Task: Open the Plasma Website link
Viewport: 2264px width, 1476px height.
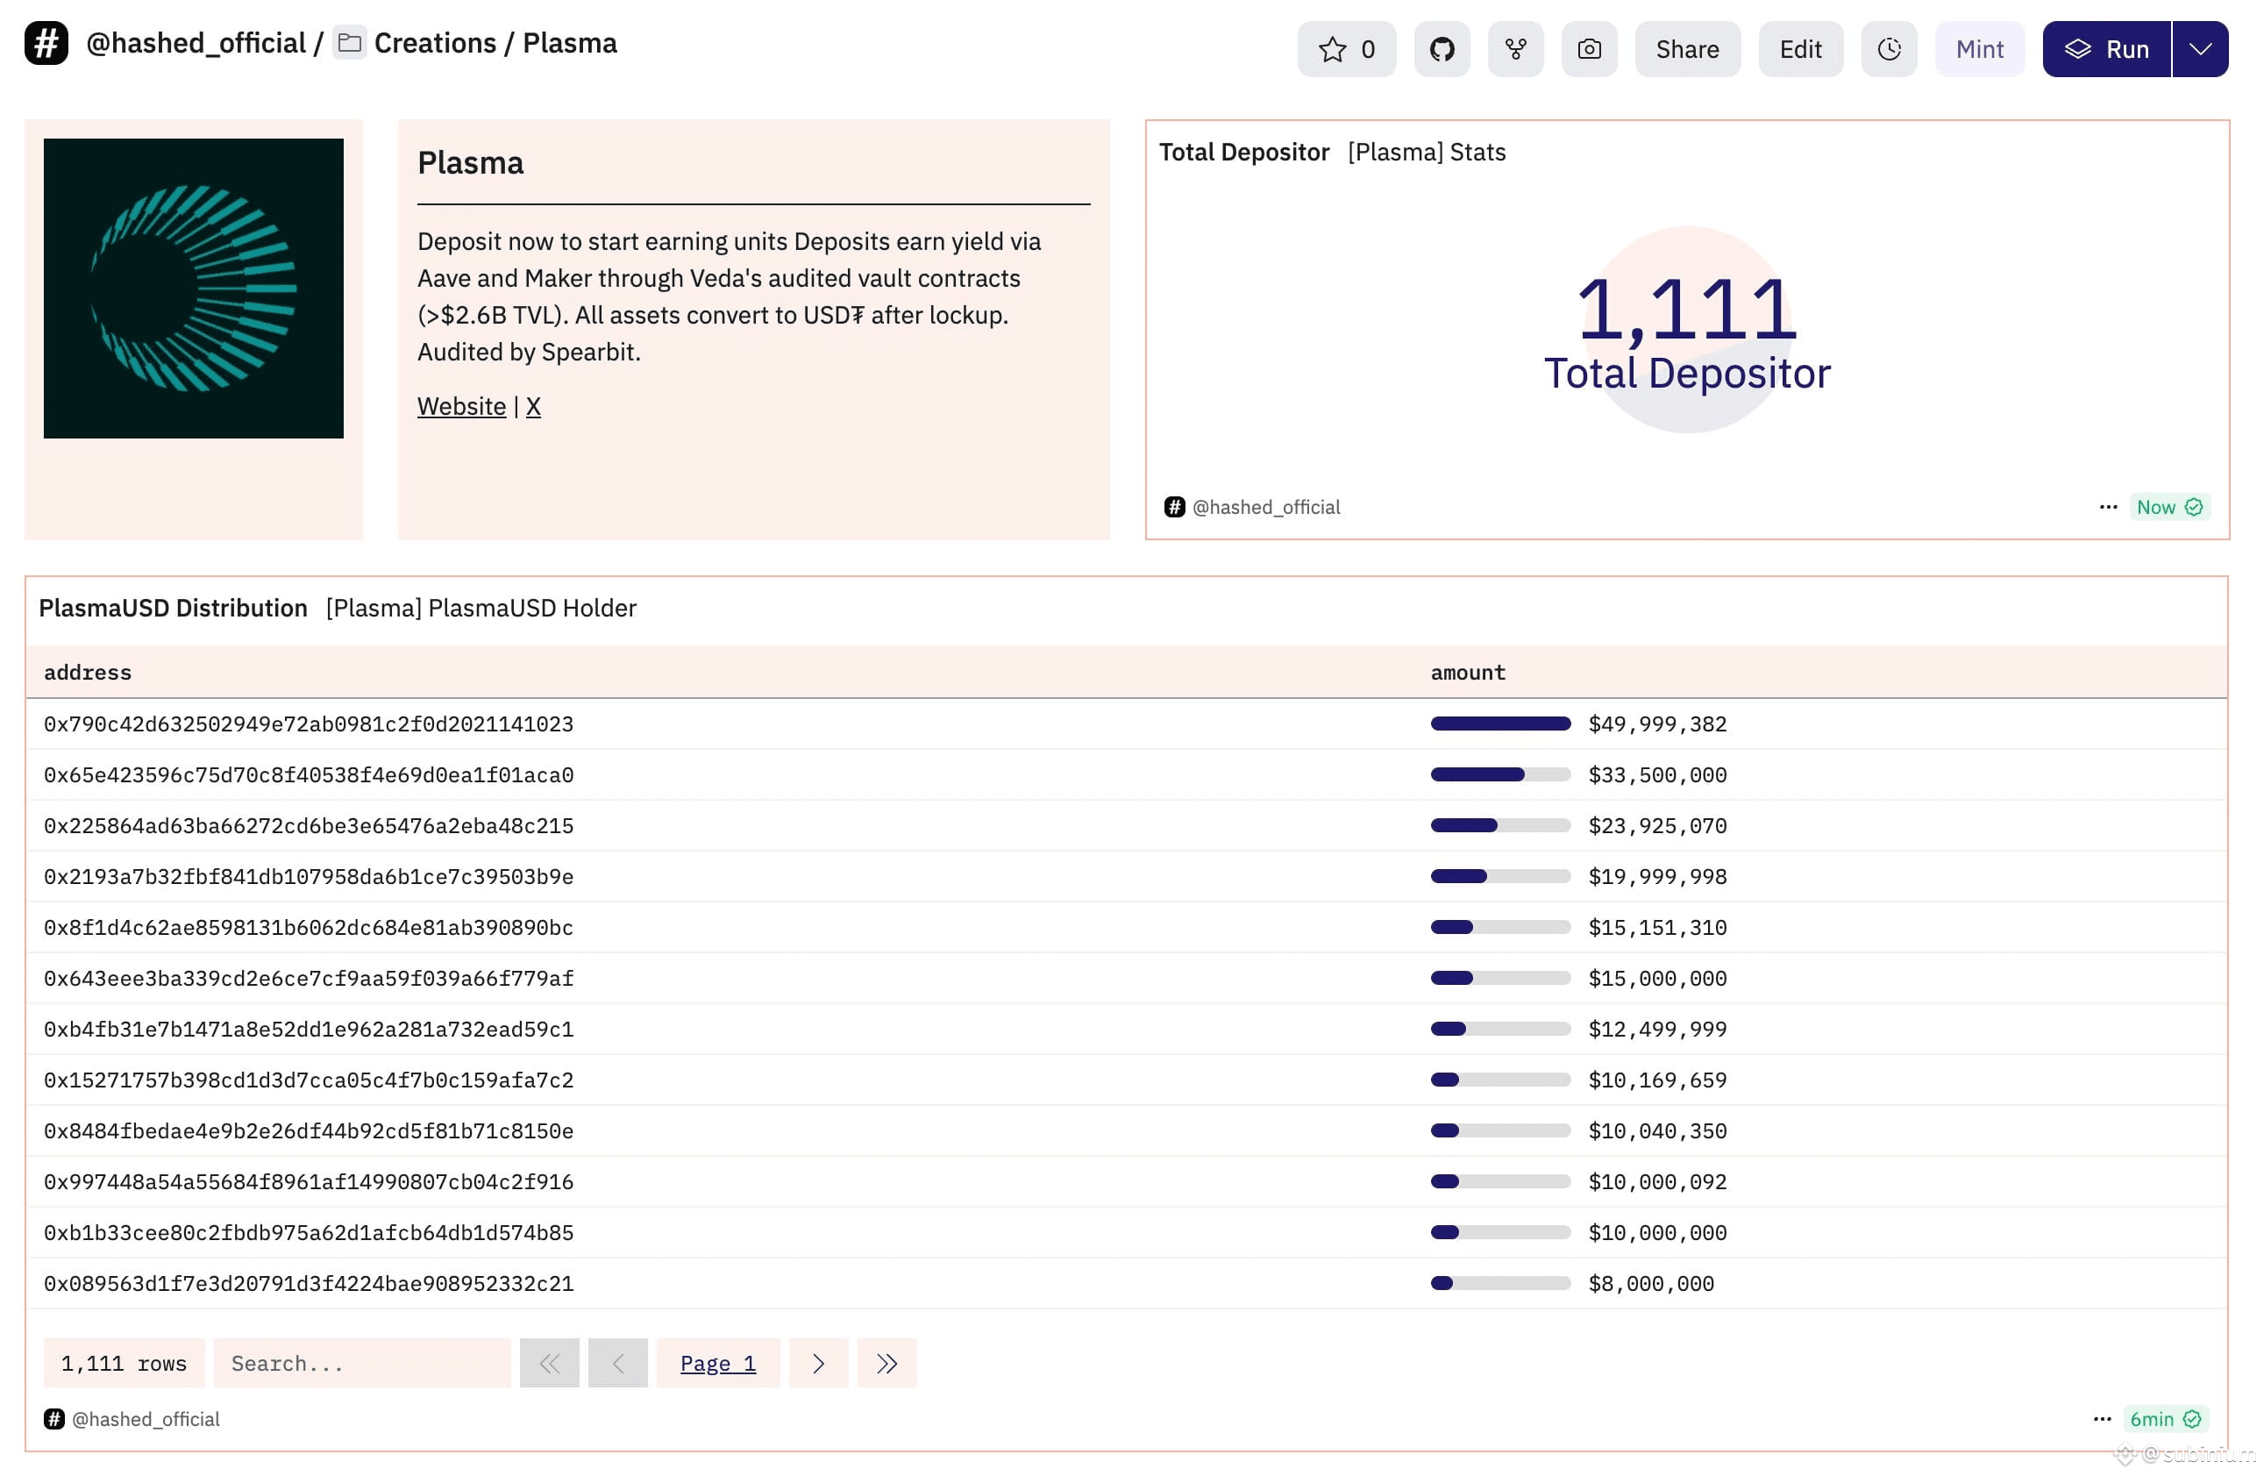Action: click(x=461, y=406)
